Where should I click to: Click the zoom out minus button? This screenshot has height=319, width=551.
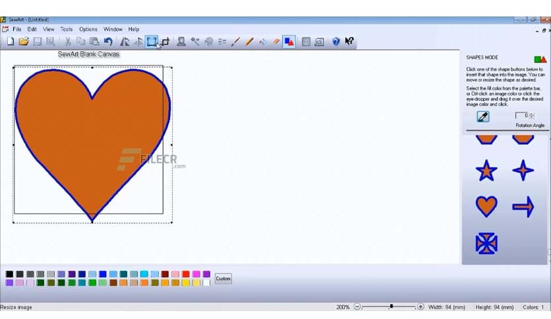coord(357,306)
